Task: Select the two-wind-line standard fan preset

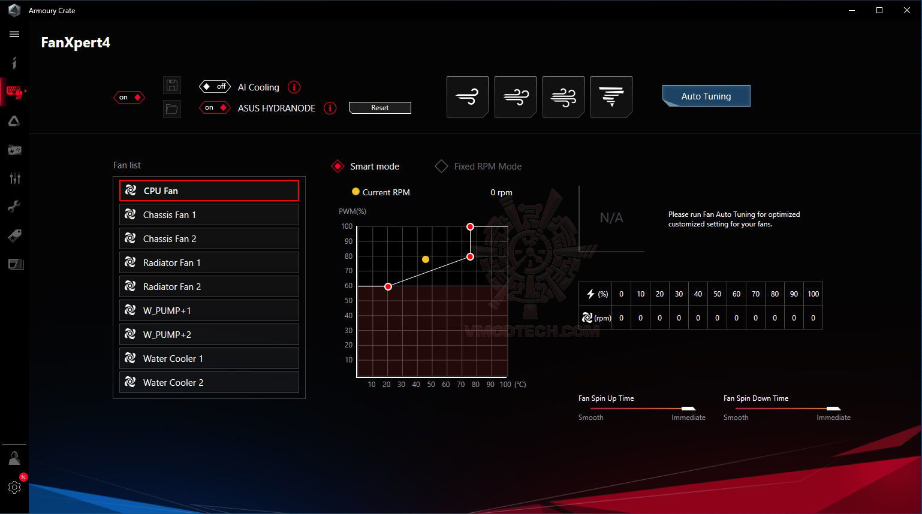Action: [x=516, y=97]
